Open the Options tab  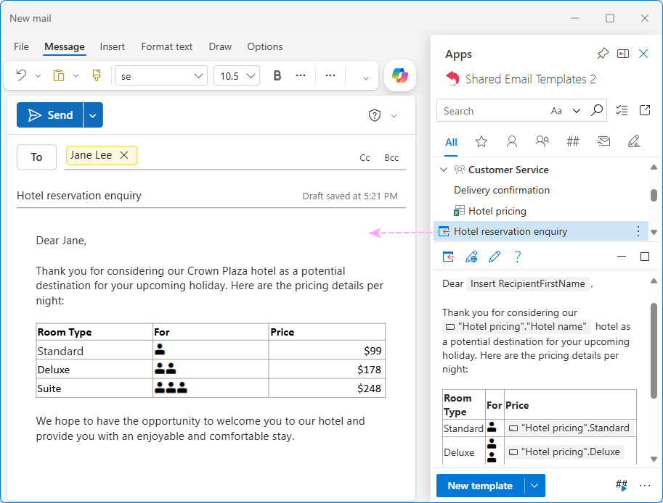pos(265,46)
